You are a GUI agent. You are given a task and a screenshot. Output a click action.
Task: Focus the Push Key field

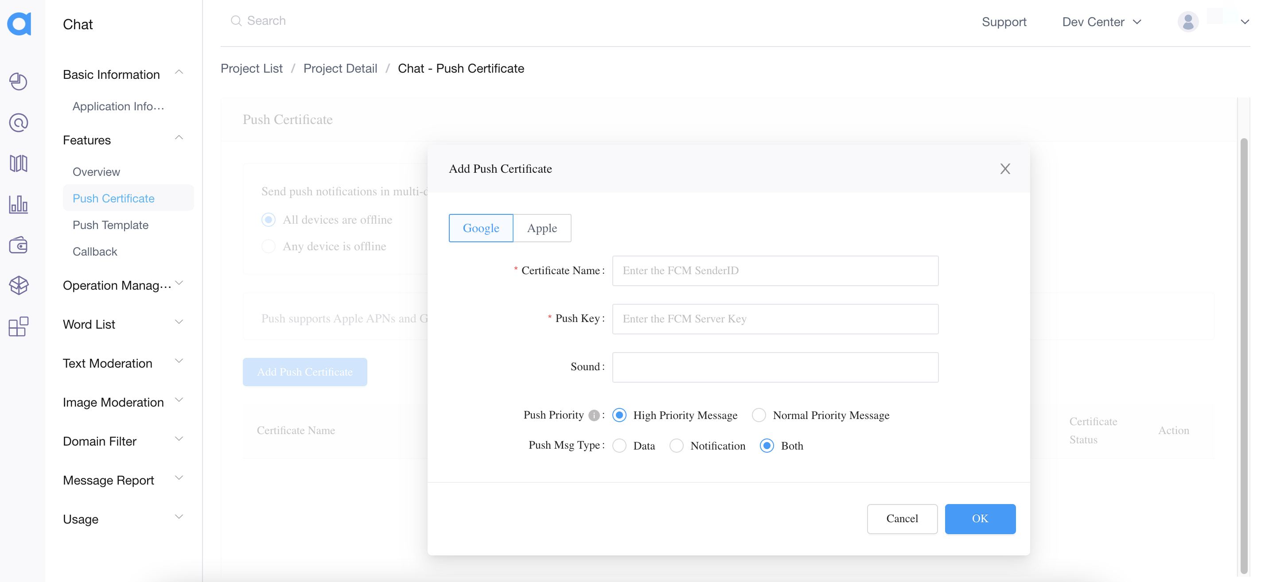[x=775, y=318]
